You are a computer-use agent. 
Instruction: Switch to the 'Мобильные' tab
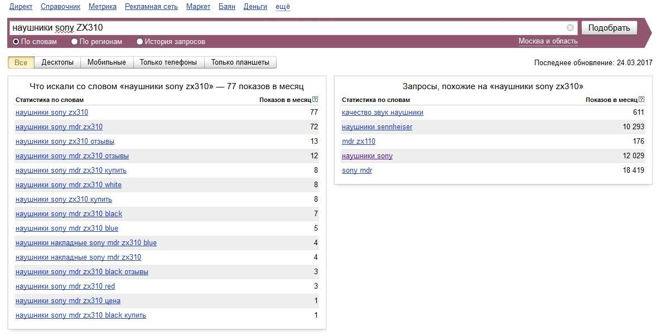(107, 62)
